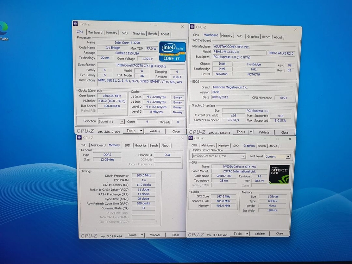352x264 pixels.
Task: Click DRAM Frequency 800.0 MHz value
Action: [x=144, y=175]
